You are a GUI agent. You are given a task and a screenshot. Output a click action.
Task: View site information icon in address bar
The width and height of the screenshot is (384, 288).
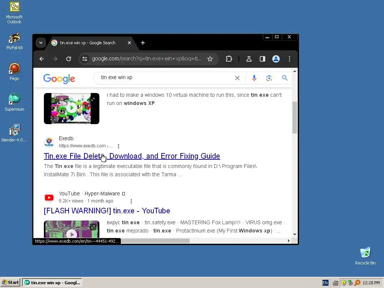tap(85, 59)
